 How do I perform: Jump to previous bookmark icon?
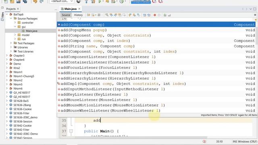(130, 15)
